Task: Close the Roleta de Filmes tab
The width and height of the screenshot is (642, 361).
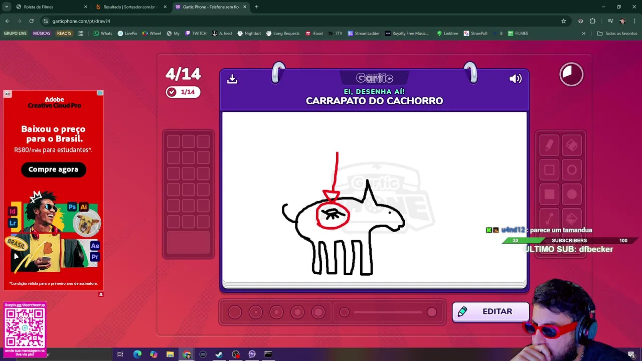Action: (x=85, y=7)
